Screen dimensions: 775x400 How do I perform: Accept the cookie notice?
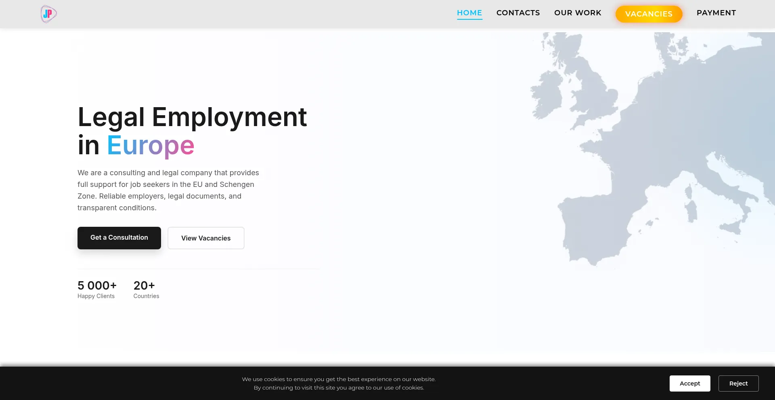(x=689, y=383)
